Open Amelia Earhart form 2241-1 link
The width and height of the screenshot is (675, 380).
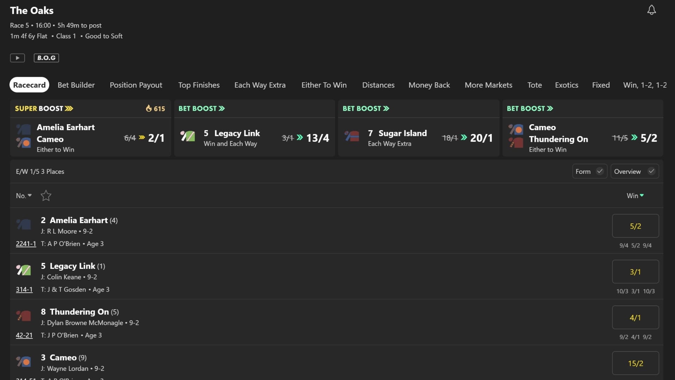pos(26,243)
